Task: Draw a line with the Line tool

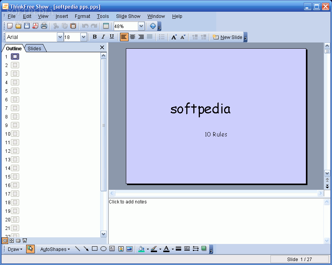Action: pyautogui.click(x=78, y=249)
